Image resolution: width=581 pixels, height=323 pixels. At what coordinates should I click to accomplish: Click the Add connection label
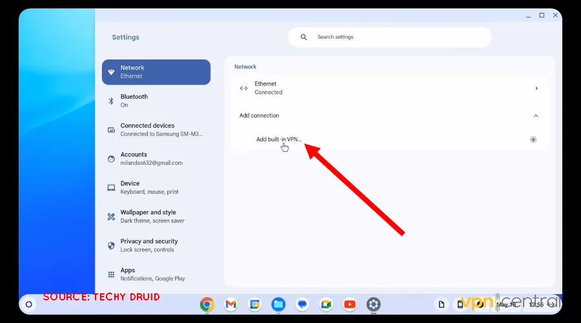259,116
